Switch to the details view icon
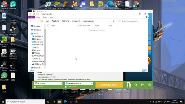The image size is (185, 104). 143,70
